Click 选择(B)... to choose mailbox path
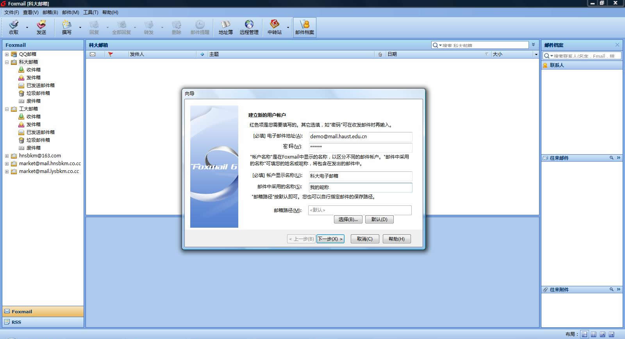This screenshot has height=339, width=625. pyautogui.click(x=348, y=219)
